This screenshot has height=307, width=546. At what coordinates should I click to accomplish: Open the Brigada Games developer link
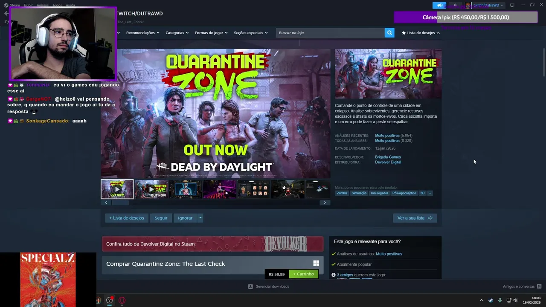(388, 157)
